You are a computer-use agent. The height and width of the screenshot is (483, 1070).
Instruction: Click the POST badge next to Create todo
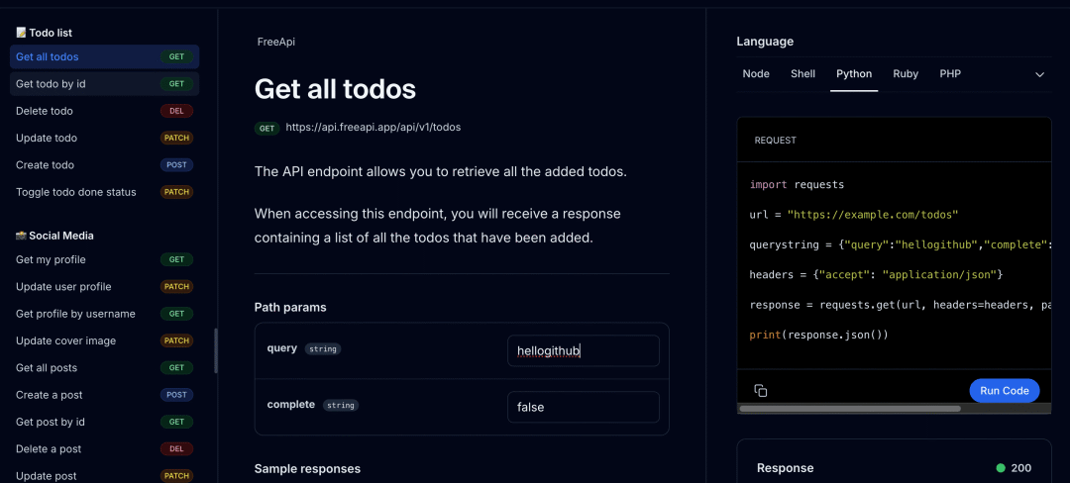[x=176, y=165]
